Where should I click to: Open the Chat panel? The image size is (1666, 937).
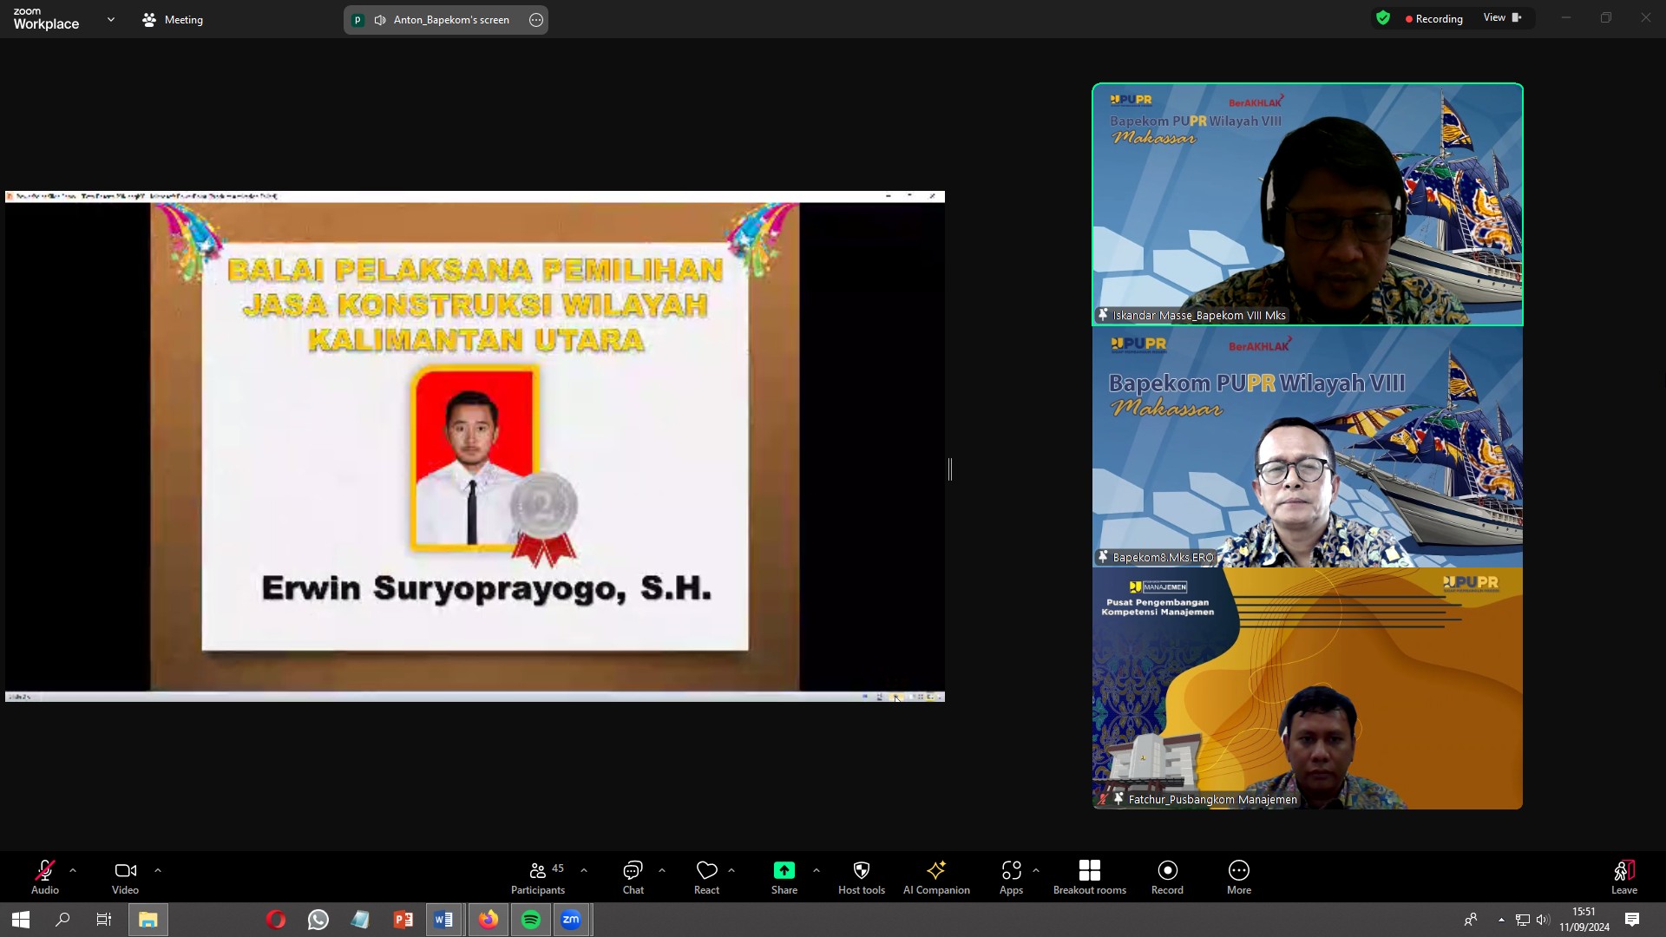click(633, 876)
